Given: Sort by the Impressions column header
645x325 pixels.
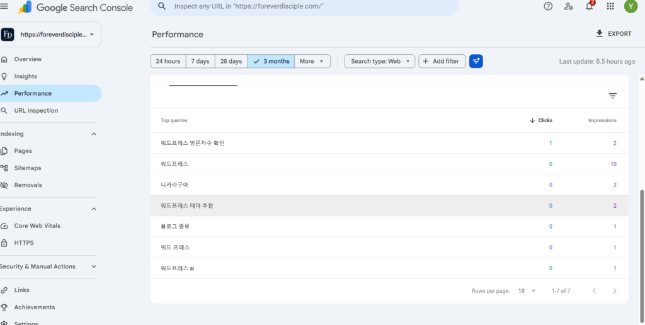Looking at the screenshot, I should coord(602,120).
